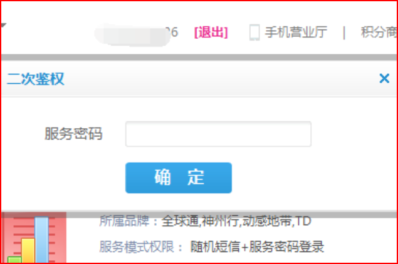Confirm with the blue 确定 button
The image size is (398, 264).
click(179, 178)
